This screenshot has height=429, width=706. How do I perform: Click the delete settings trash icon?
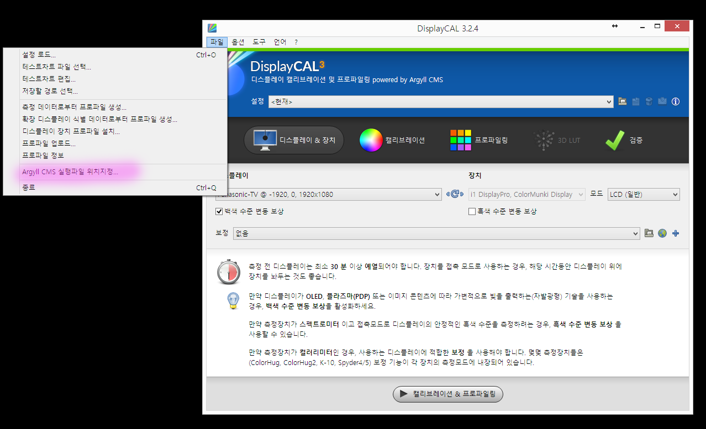coord(649,101)
